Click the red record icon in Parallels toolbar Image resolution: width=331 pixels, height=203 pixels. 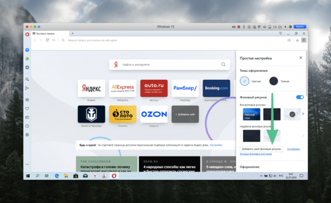[239, 27]
